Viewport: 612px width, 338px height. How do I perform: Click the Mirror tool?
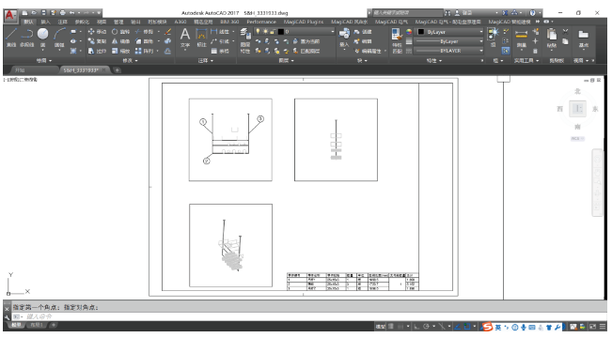[120, 41]
